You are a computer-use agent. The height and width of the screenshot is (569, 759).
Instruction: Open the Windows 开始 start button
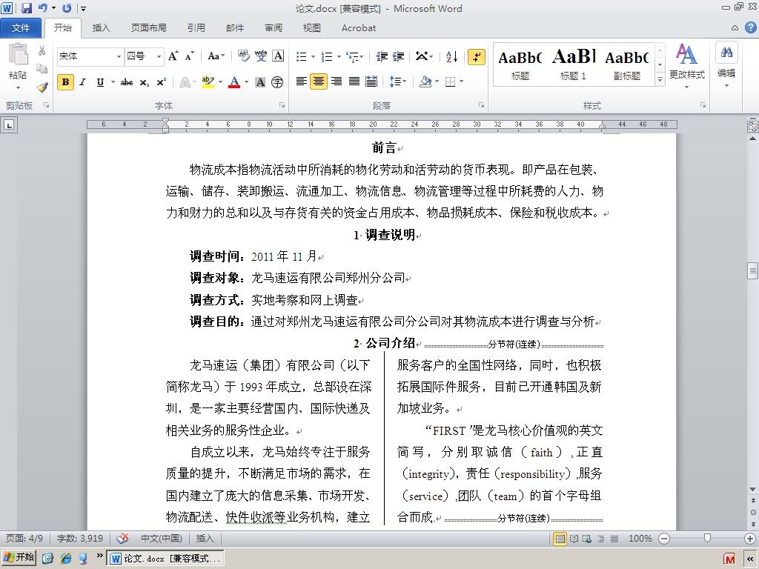coord(19,557)
